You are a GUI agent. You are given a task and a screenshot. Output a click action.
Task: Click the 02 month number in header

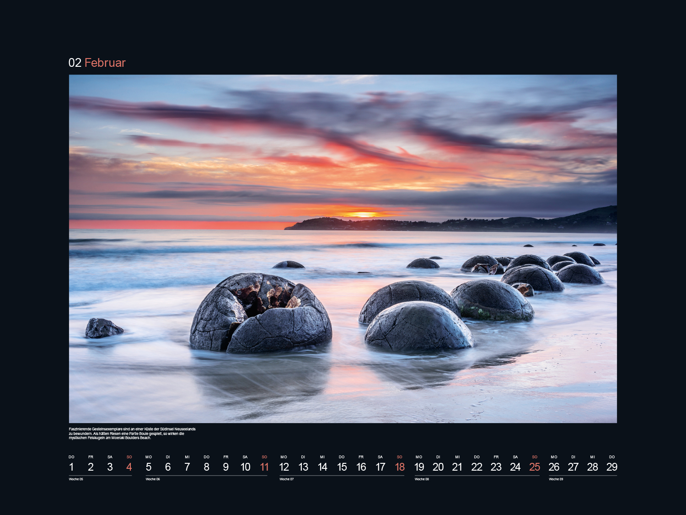(x=75, y=63)
